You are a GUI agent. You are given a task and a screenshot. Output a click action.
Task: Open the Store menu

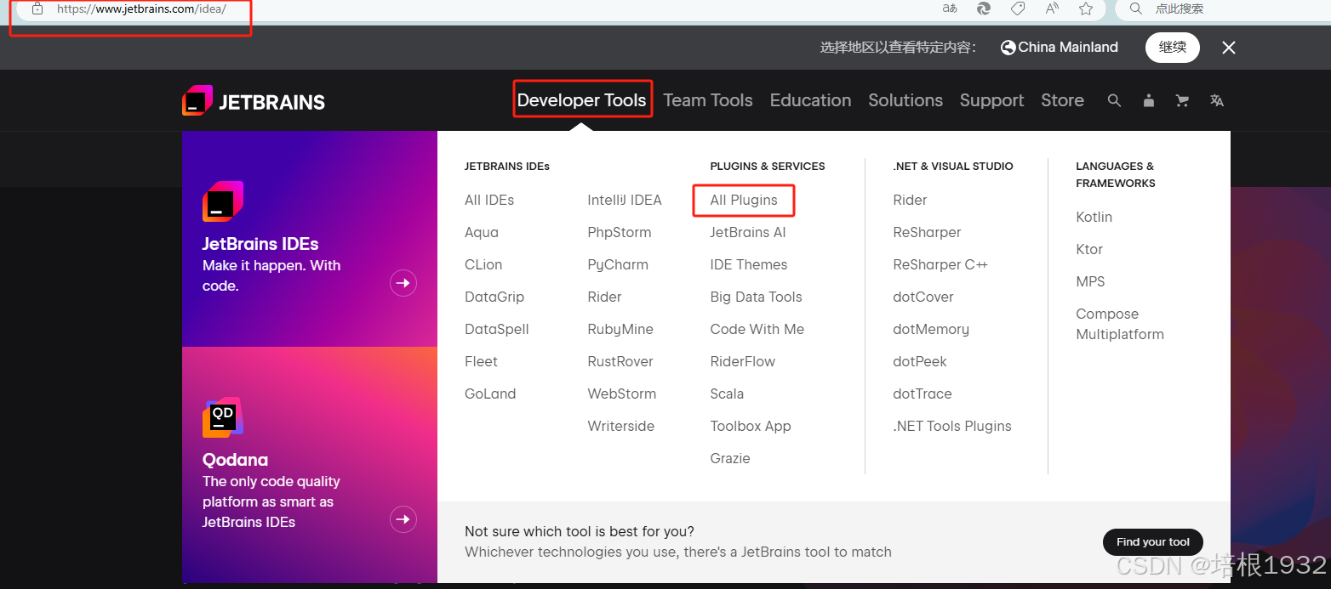(1062, 100)
